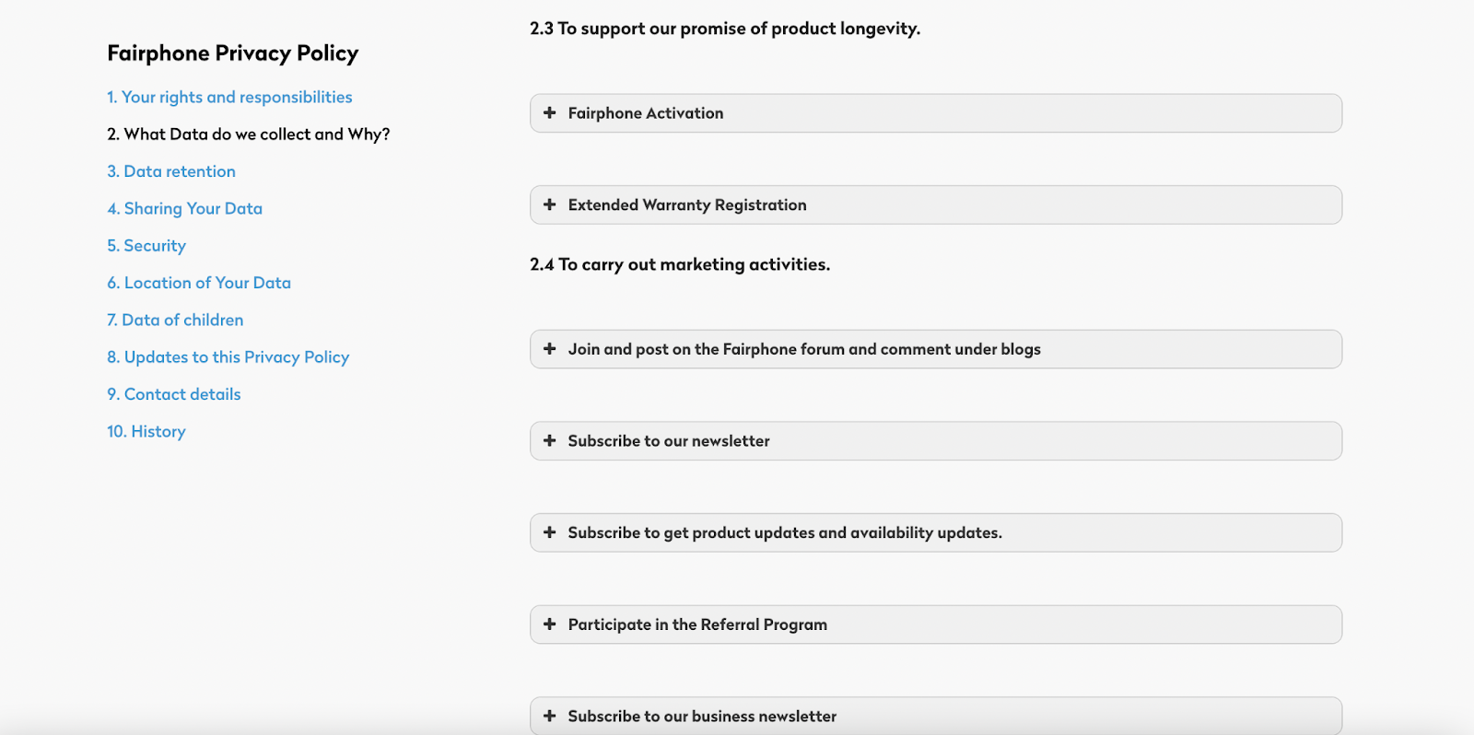Jump to the History section
The width and height of the screenshot is (1474, 735).
click(146, 432)
